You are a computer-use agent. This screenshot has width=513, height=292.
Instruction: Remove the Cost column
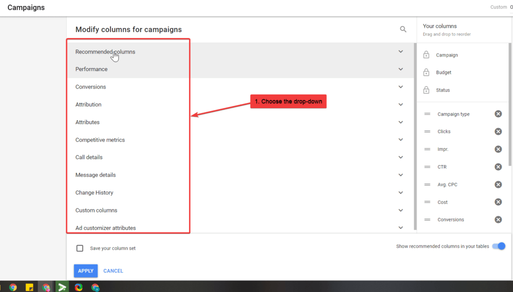point(498,201)
